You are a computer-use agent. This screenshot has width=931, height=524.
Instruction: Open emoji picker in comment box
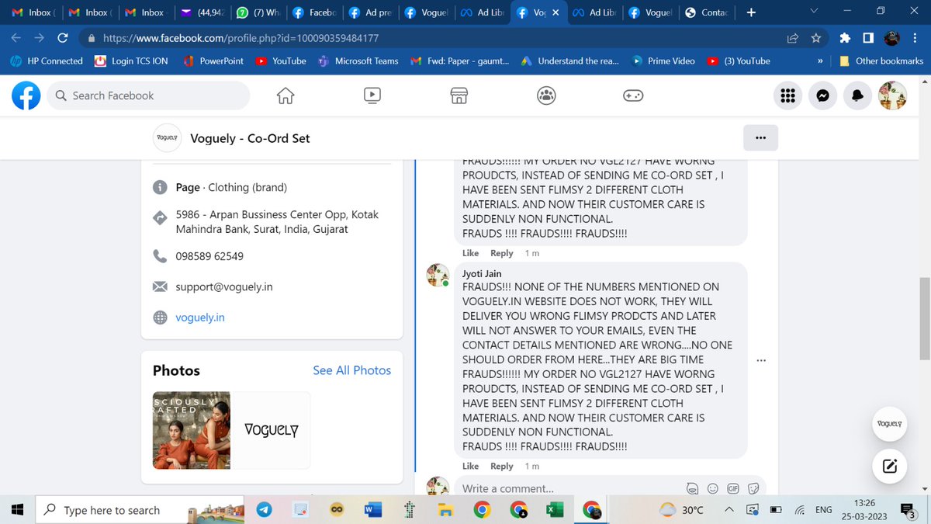point(713,488)
